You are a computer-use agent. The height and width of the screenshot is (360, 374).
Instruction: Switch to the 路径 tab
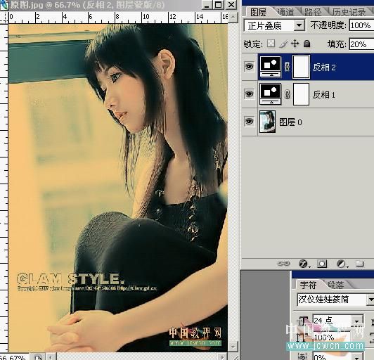(x=312, y=12)
